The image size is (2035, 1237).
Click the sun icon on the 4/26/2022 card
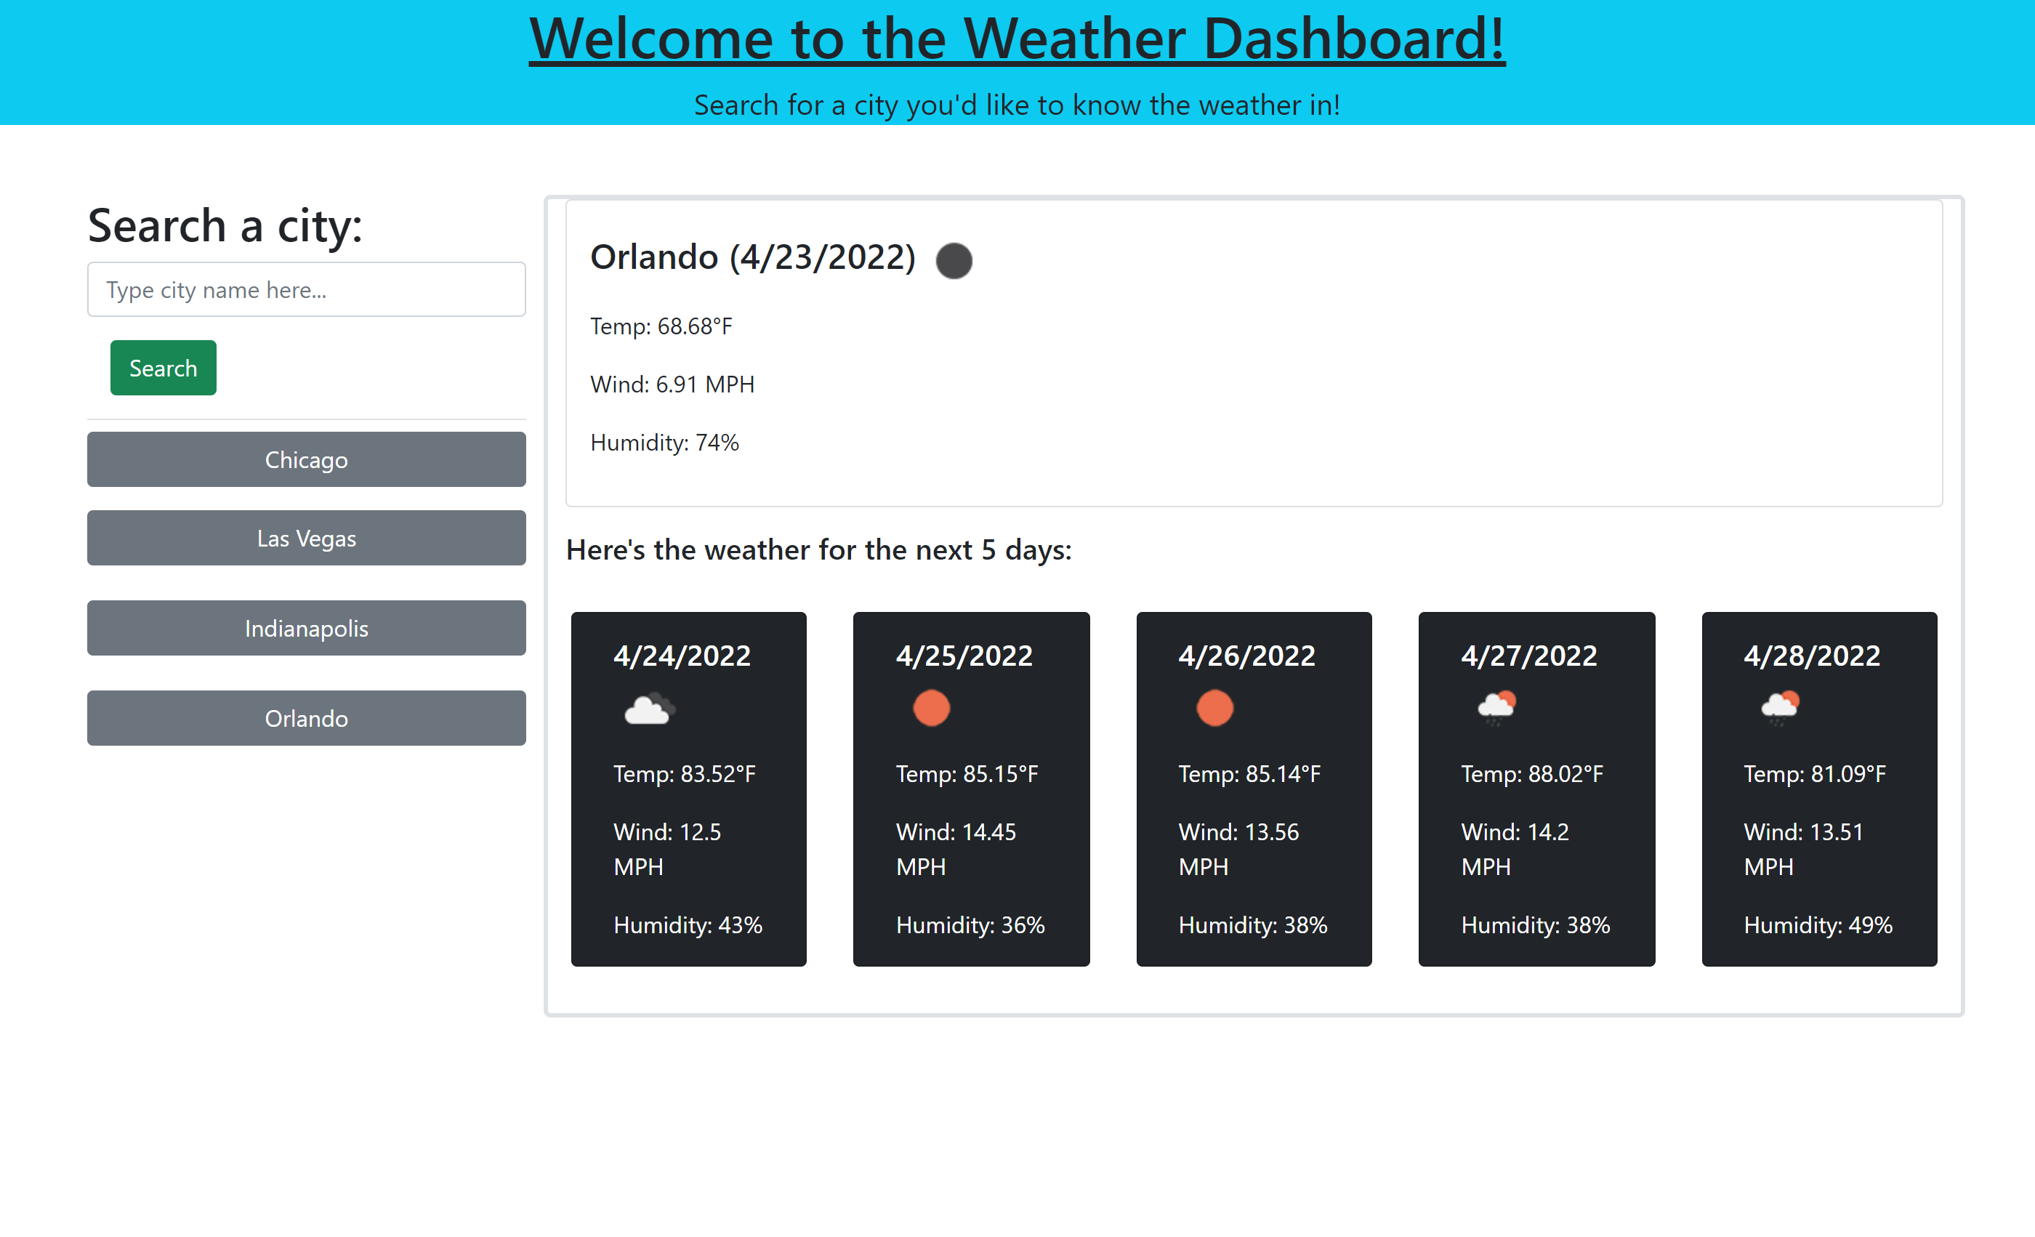[x=1214, y=708]
